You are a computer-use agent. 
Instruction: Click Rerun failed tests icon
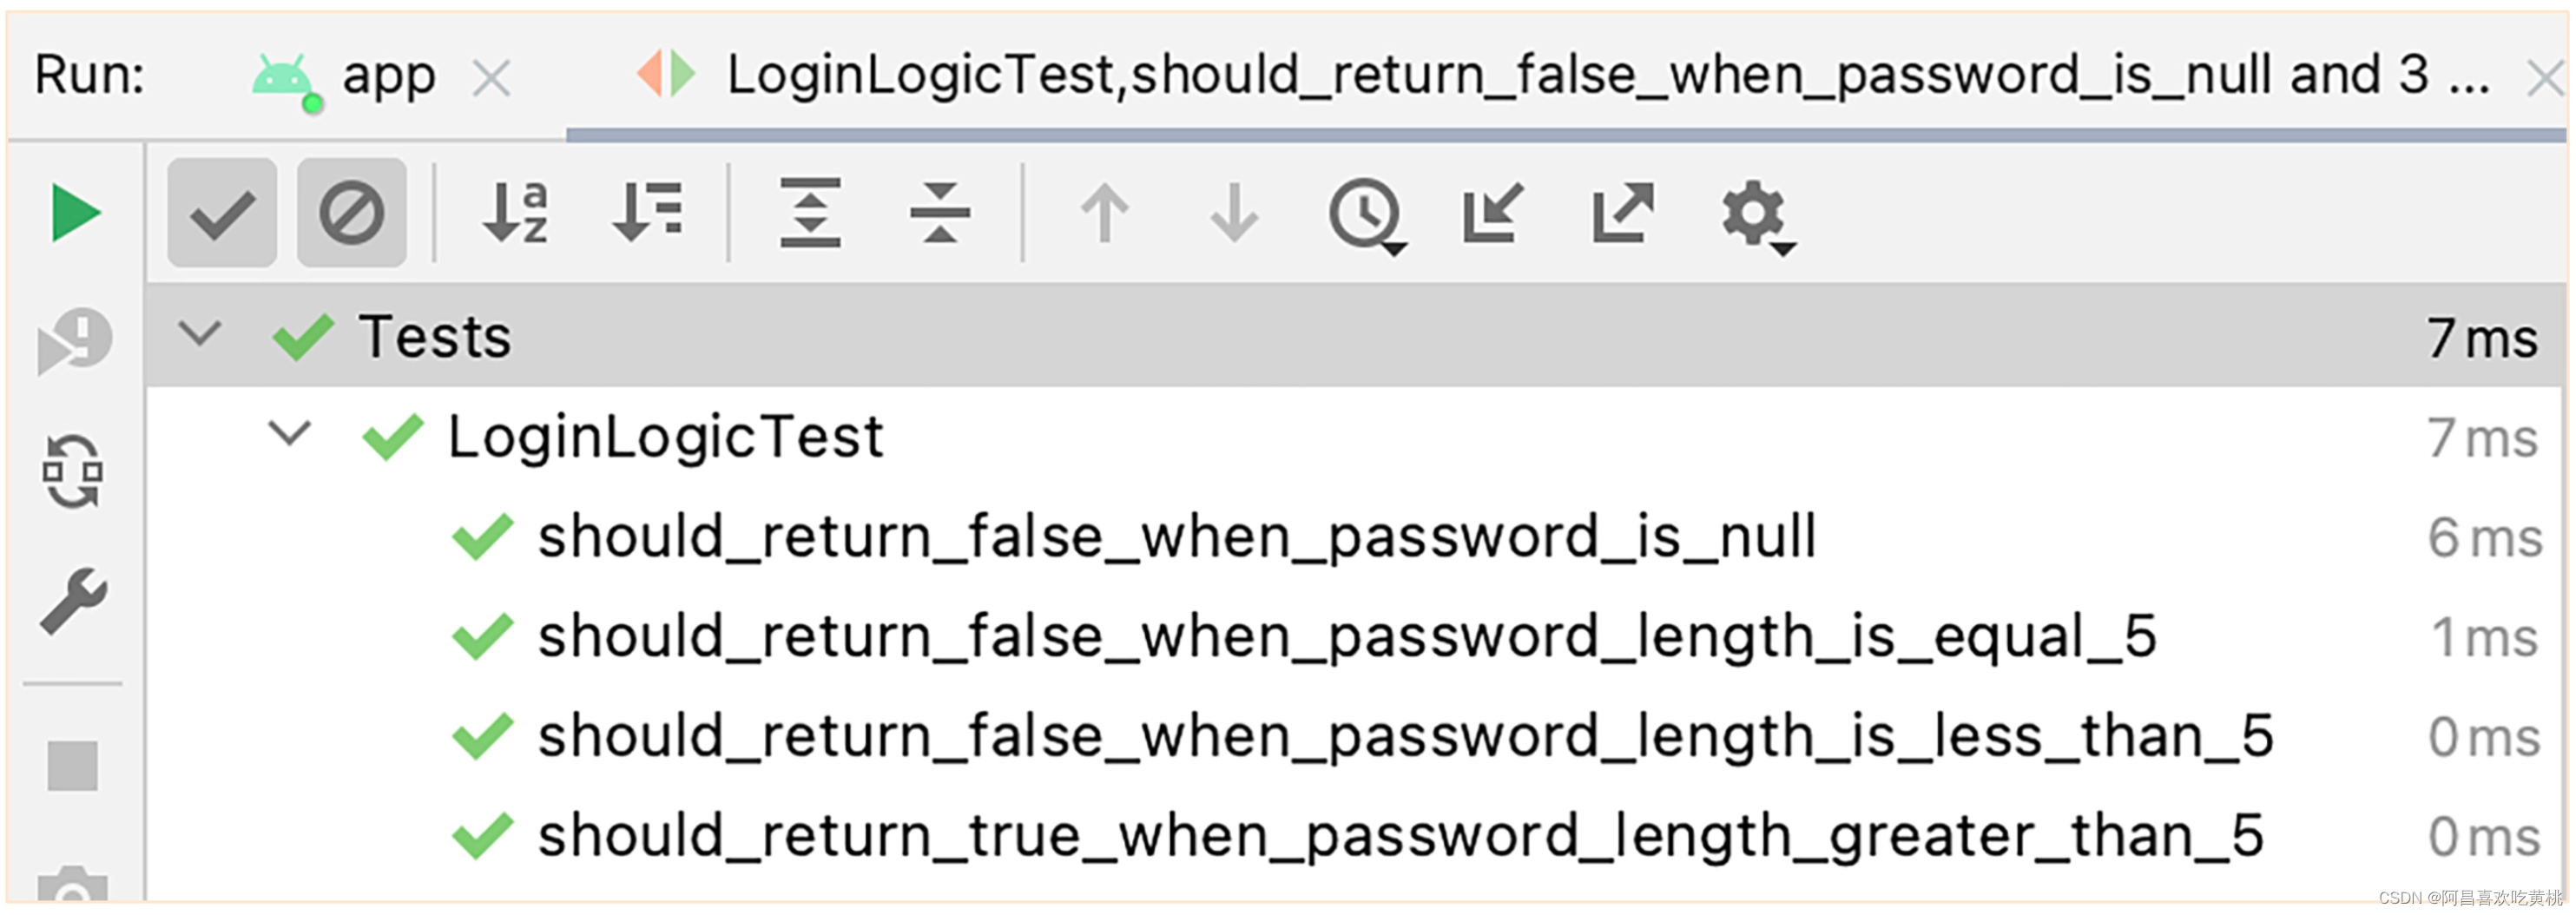point(74,342)
